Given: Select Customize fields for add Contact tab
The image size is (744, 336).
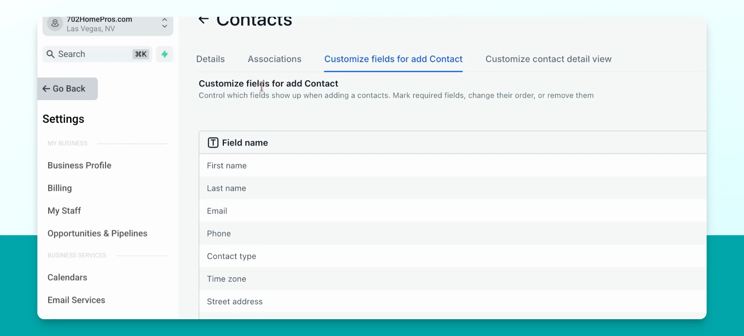Looking at the screenshot, I should pos(393,59).
